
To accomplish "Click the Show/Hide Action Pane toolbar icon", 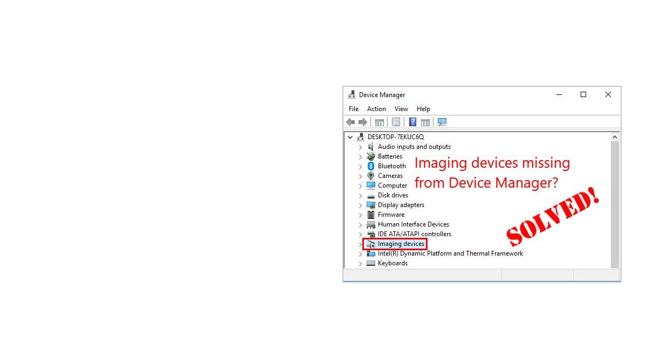I will click(425, 122).
